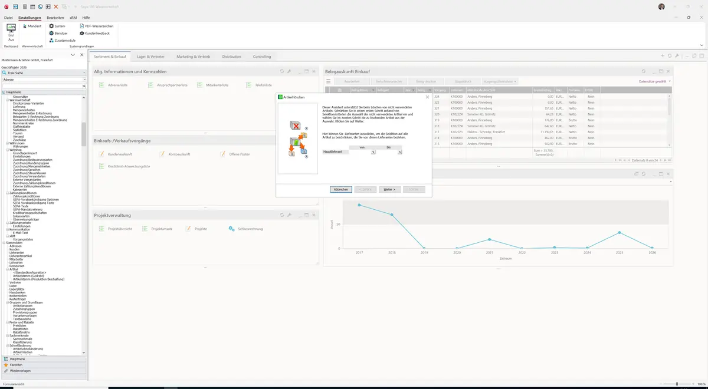This screenshot has width=708, height=389.
Task: Open Benutzer settings in the ribbon
Action: (x=58, y=34)
